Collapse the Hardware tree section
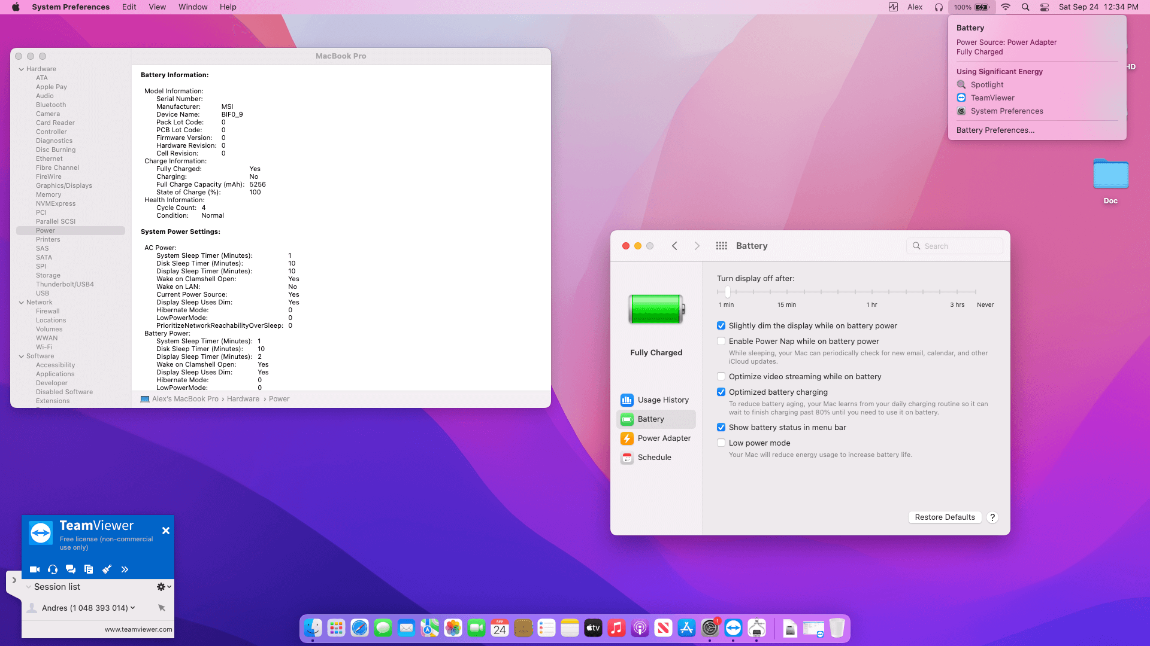1150x646 pixels. click(x=22, y=69)
